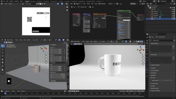Switch to Shading workspace tab

[x=61, y=1]
